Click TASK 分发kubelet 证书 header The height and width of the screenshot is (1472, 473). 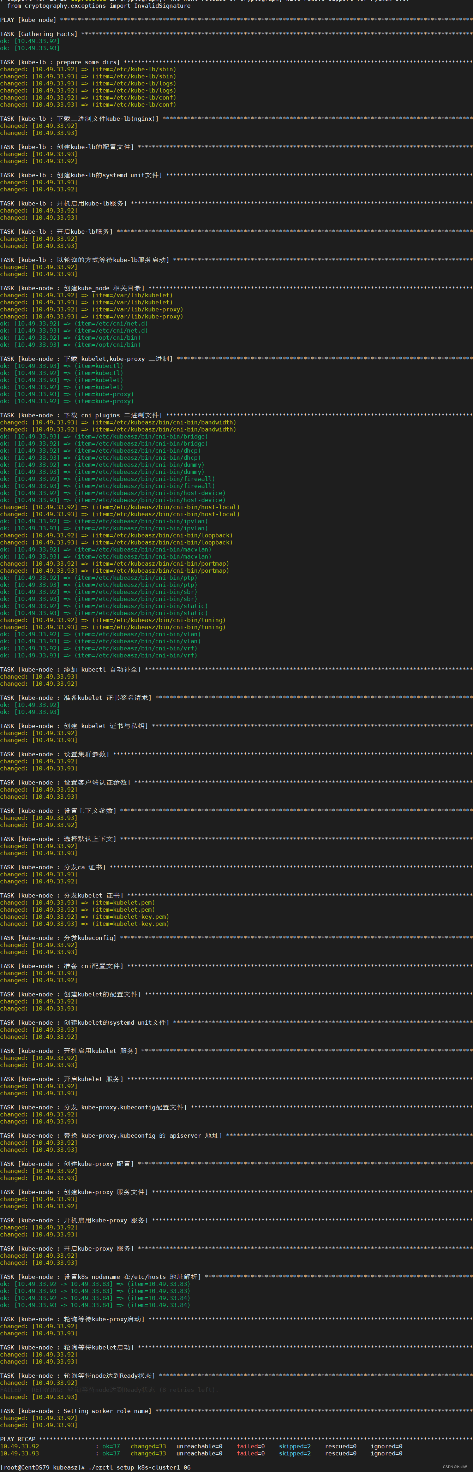click(236, 895)
